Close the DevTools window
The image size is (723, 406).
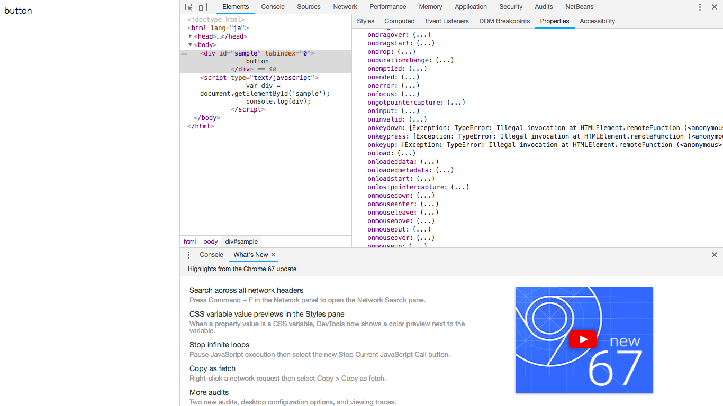point(715,6)
